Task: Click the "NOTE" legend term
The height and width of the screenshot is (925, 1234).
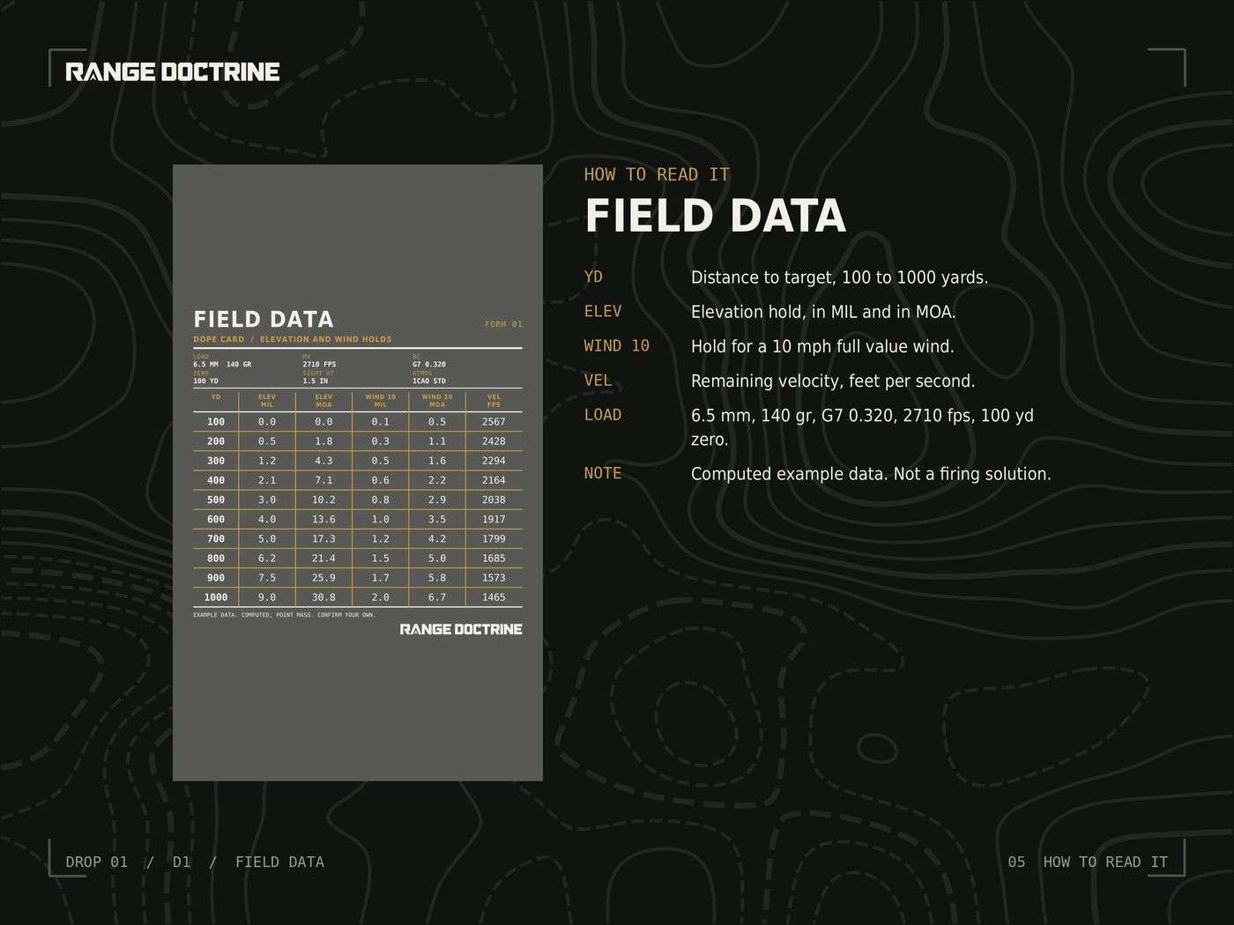Action: (603, 473)
